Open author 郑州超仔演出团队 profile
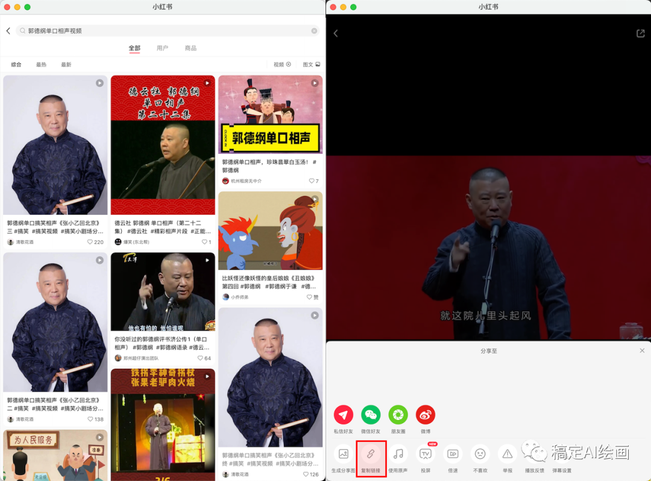 tap(137, 358)
